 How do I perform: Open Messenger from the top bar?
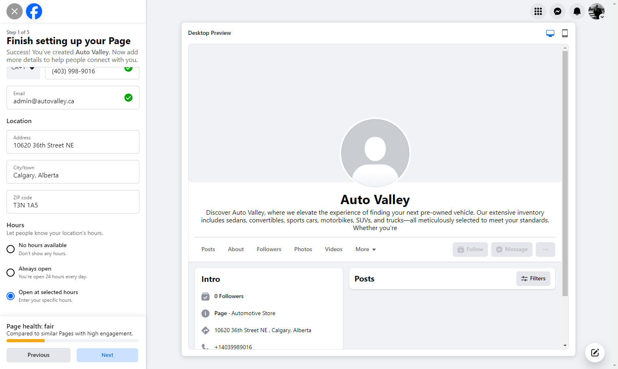(558, 11)
